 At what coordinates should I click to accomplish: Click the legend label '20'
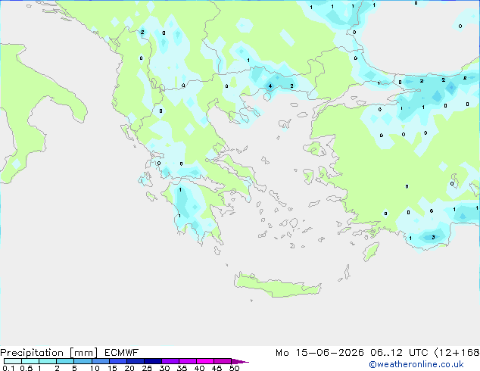pos(129,368)
